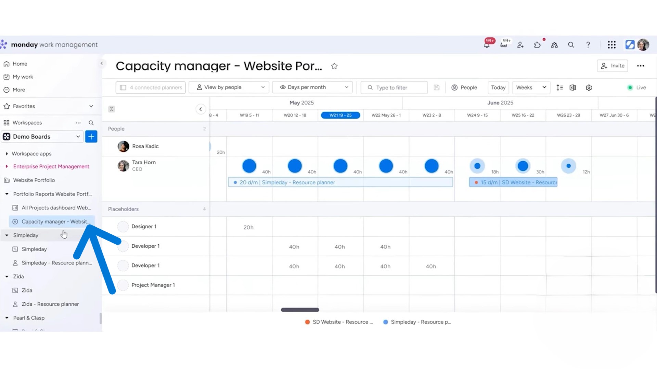The image size is (657, 369).
Task: Click the export to Excel icon
Action: pyautogui.click(x=573, y=87)
